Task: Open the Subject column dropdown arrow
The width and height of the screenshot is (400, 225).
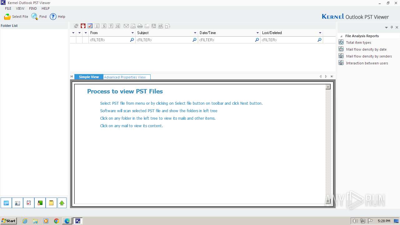Action: click(195, 33)
